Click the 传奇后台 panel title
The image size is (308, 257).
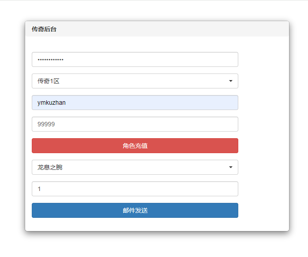(x=44, y=29)
